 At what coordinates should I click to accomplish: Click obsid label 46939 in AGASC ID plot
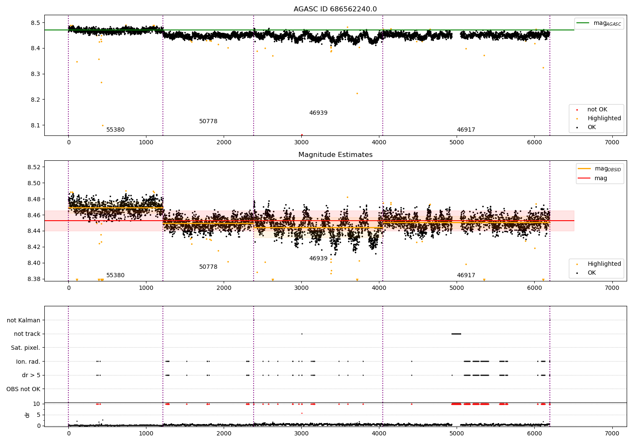coord(318,113)
